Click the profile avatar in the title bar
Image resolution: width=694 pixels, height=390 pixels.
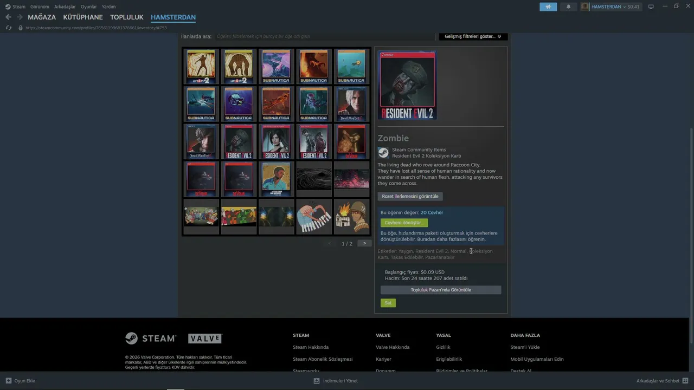pos(585,6)
